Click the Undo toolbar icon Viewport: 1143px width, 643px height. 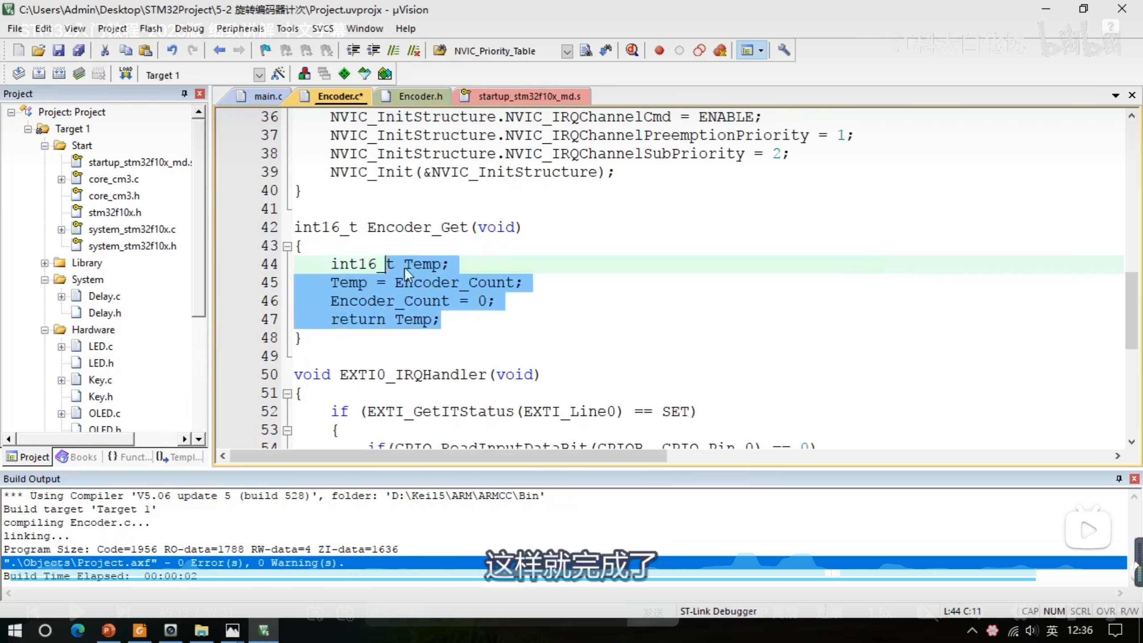(x=172, y=50)
